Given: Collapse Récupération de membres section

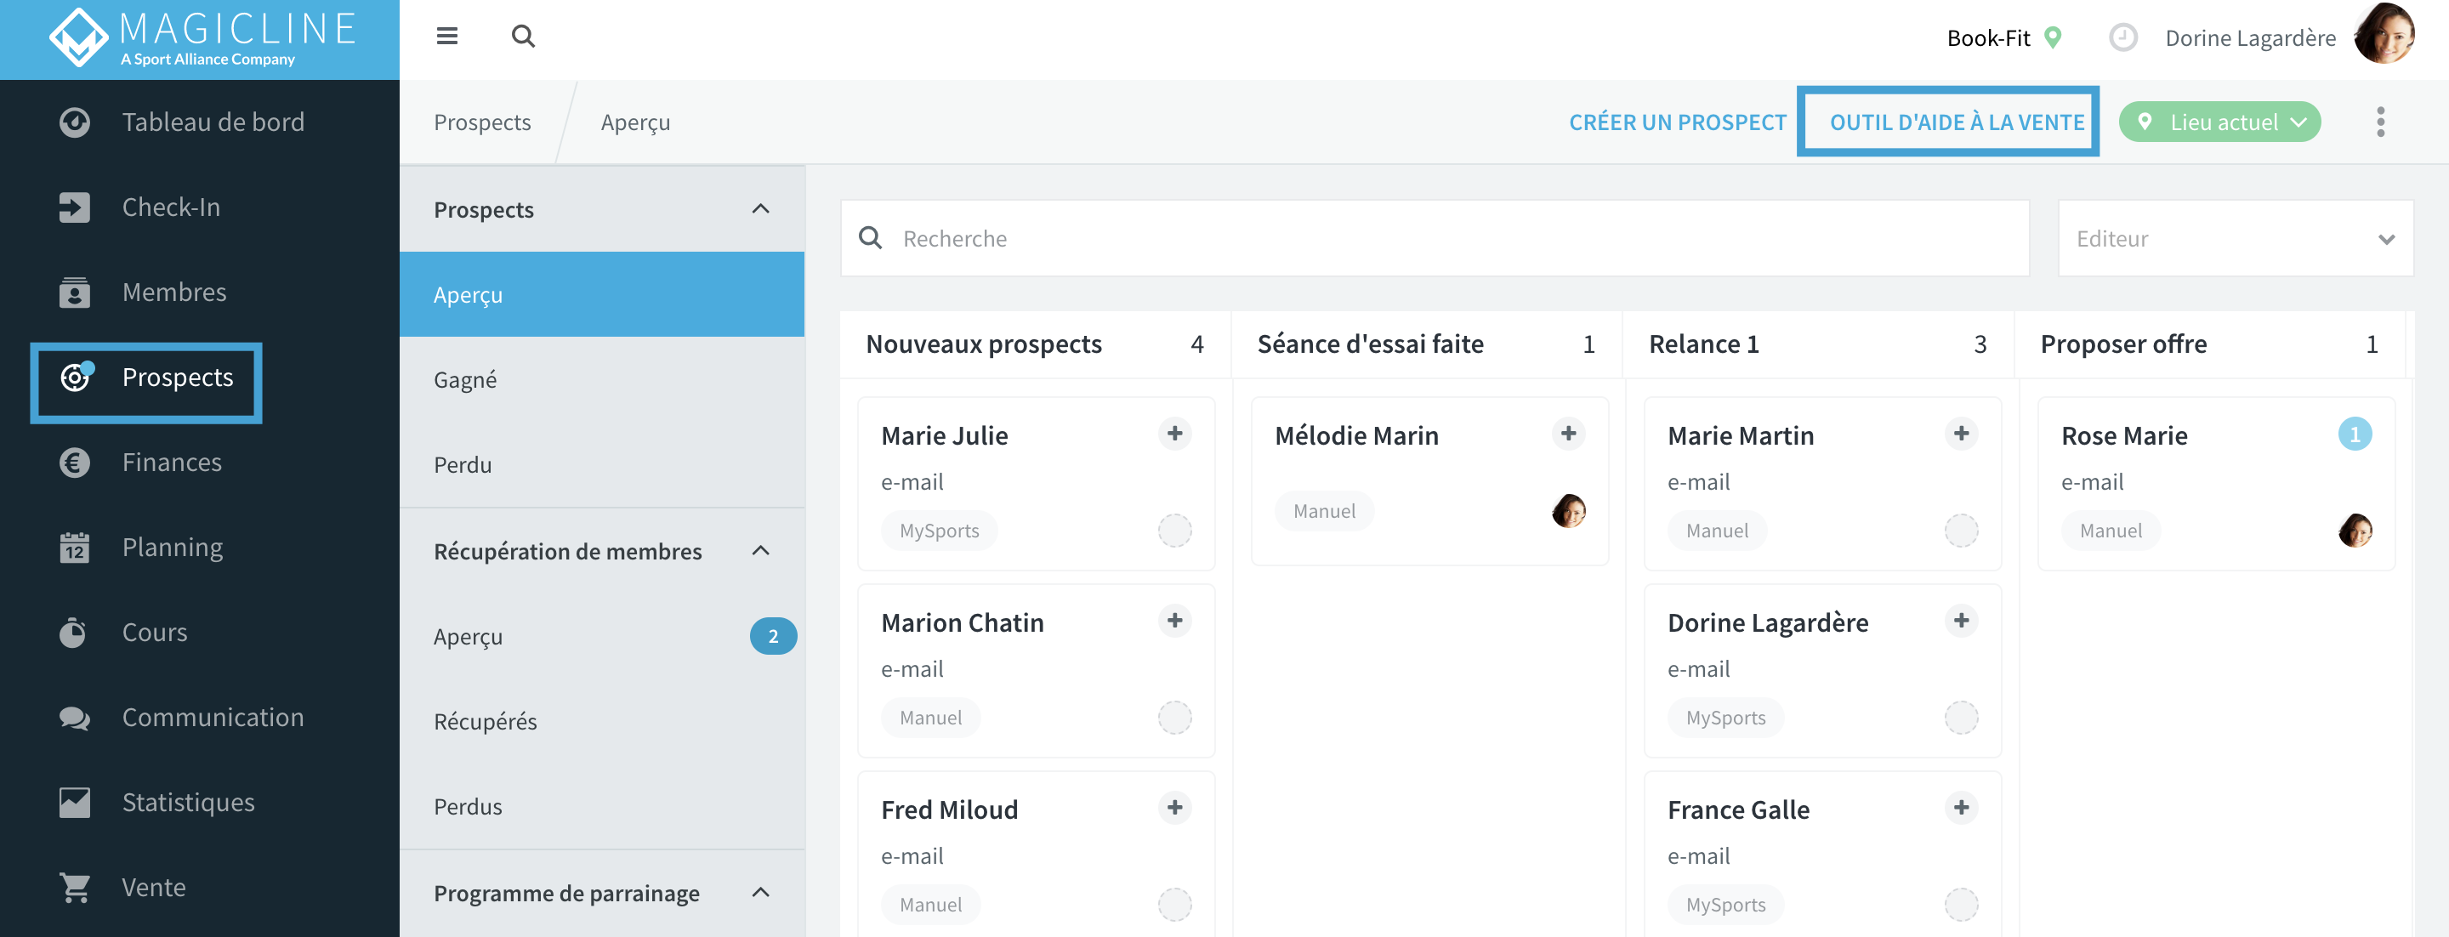Looking at the screenshot, I should click(x=760, y=551).
